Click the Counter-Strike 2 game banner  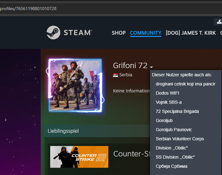coord(79,157)
